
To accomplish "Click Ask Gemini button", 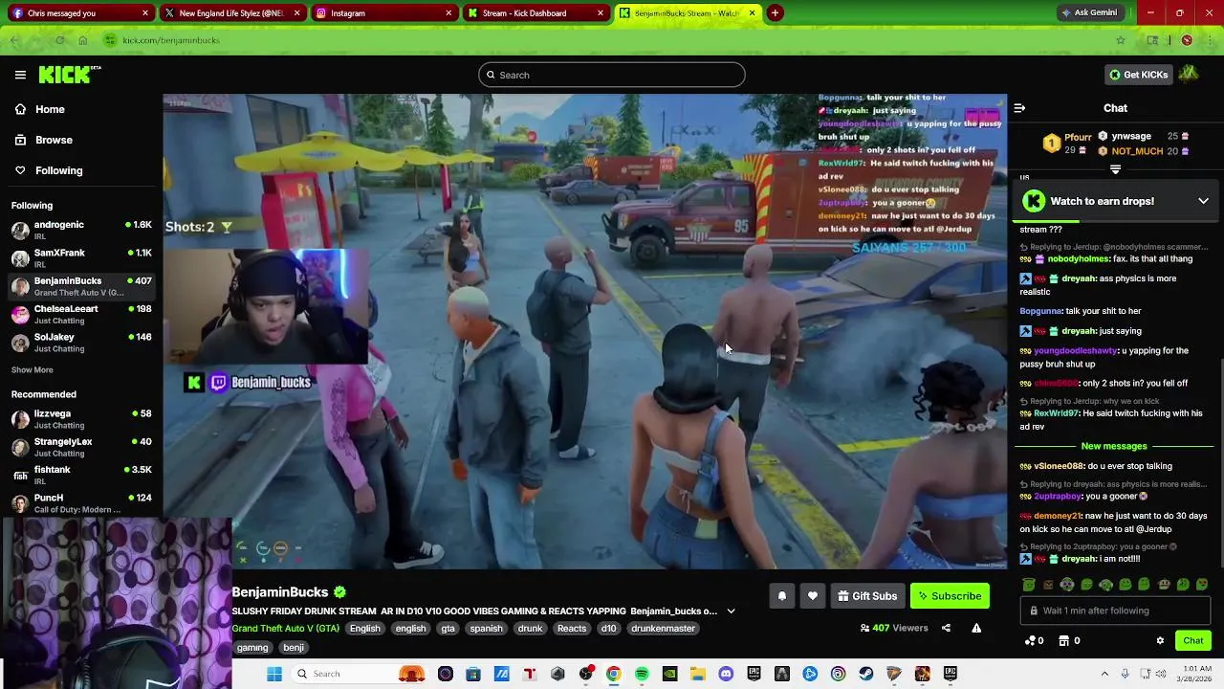I will pyautogui.click(x=1088, y=12).
